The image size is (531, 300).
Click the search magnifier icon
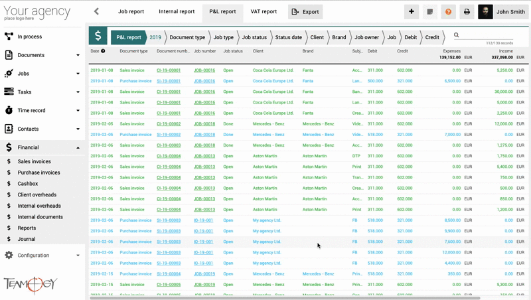point(457,35)
